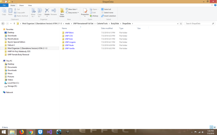The width and height of the screenshot is (217, 135).
Task: Expand the address bar history dropdown
Action: 178,24
